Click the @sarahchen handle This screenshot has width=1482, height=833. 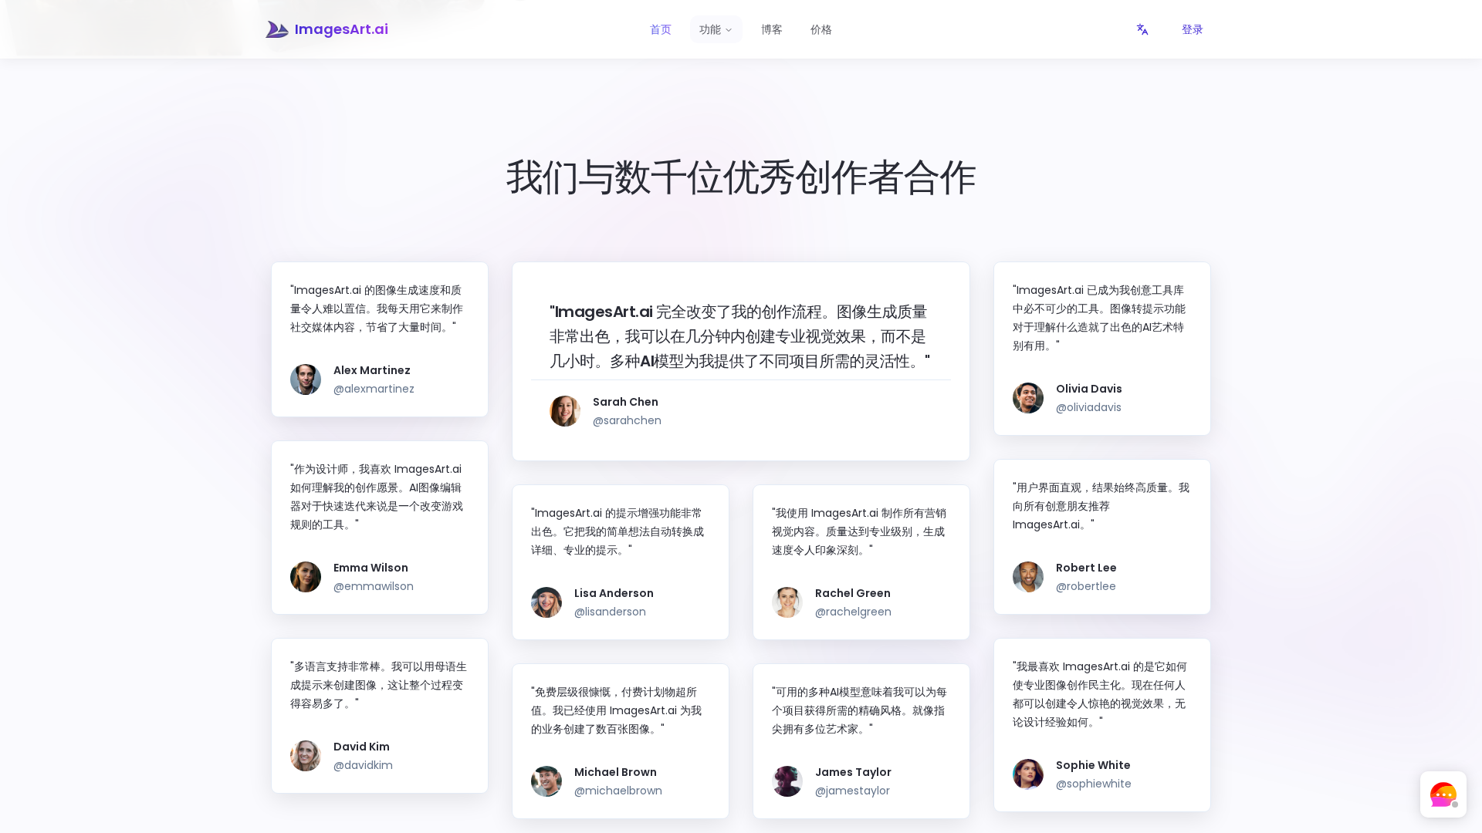click(627, 420)
